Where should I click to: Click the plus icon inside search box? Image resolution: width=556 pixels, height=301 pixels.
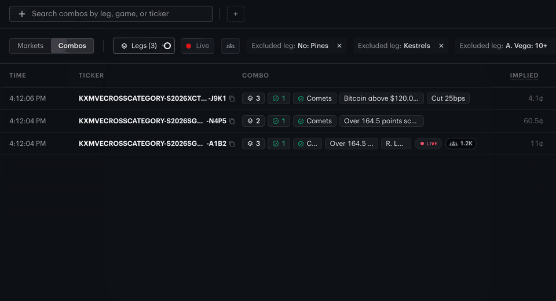[22, 14]
